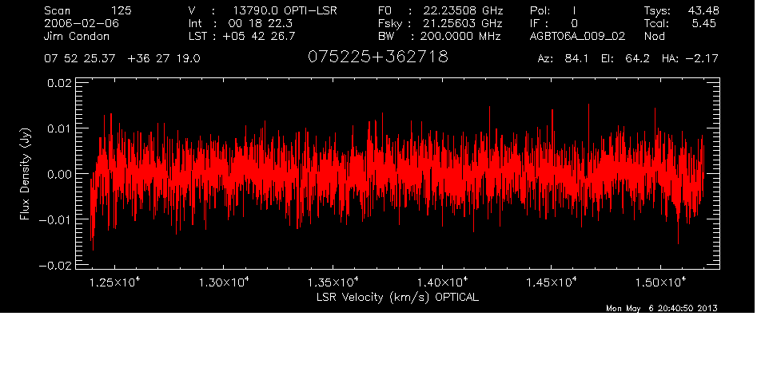Image resolution: width=769 pixels, height=391 pixels.
Task: Click the y-axis tick label 0.00
Action: [59, 174]
